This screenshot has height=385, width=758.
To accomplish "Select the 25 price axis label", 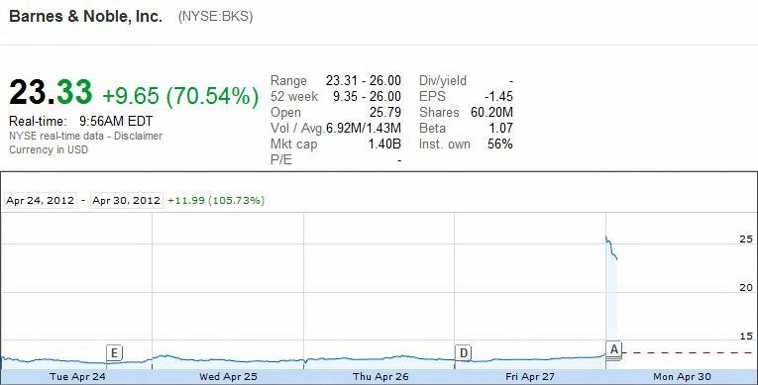I will [x=746, y=240].
